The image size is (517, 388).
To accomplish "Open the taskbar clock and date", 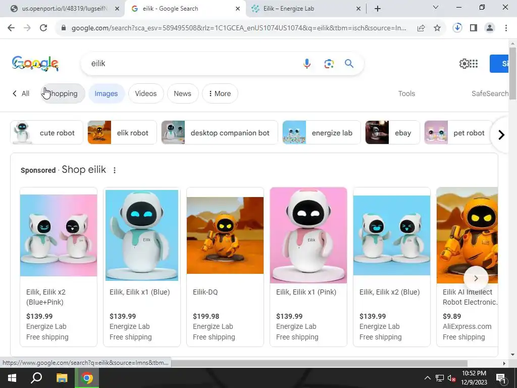I will point(474,378).
